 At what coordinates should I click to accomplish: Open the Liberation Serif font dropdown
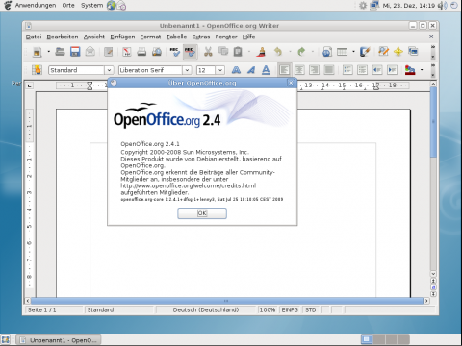pyautogui.click(x=187, y=70)
